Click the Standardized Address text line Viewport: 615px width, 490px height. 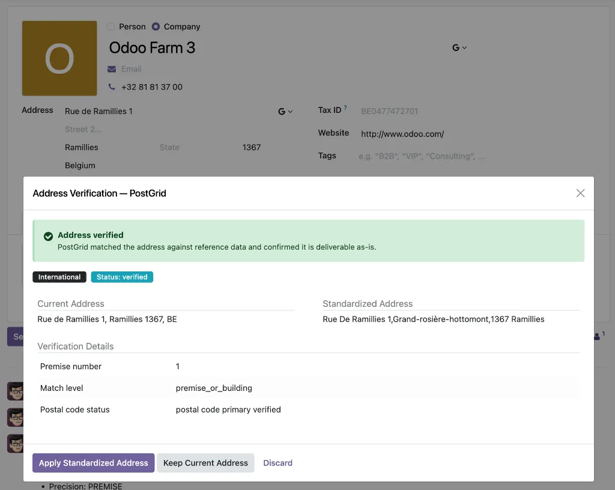pos(434,319)
